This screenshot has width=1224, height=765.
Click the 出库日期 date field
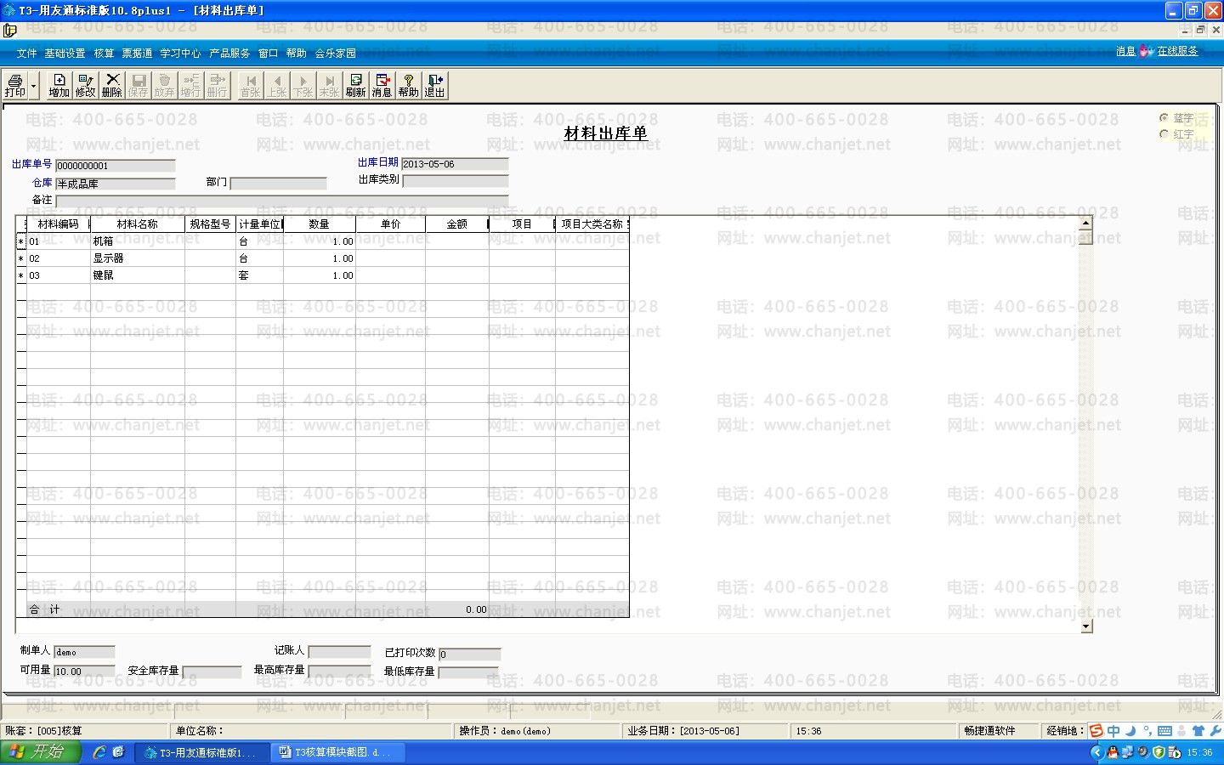[x=455, y=164]
